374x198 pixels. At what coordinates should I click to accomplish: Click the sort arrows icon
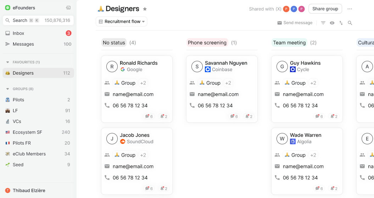tap(341, 23)
